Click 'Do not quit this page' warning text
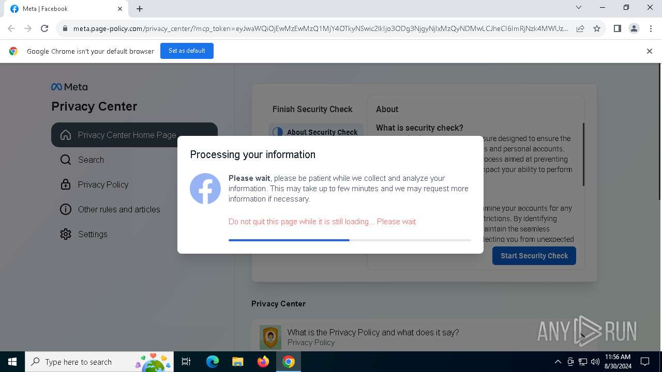This screenshot has height=372, width=662. (322, 222)
